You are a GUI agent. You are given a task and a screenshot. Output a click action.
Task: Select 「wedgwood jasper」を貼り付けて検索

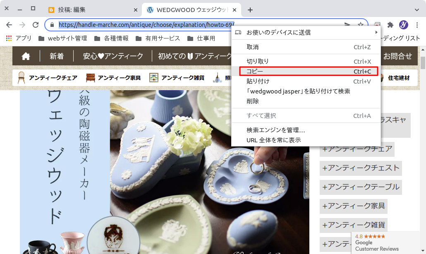tap(306, 91)
